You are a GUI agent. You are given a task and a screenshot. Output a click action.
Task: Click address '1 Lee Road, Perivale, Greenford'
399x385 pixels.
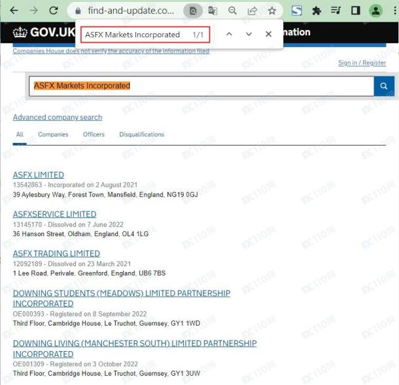coord(60,273)
